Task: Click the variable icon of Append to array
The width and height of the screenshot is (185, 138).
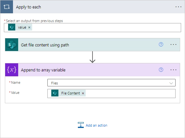Action: 12,70
